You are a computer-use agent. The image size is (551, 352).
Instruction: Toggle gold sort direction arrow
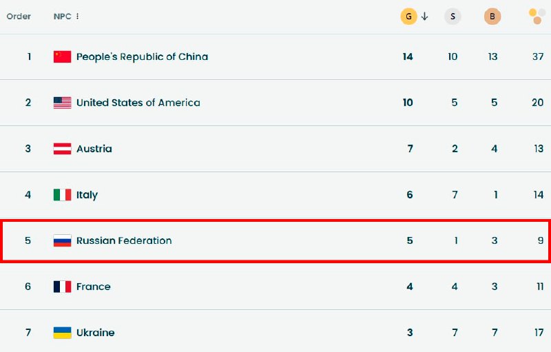(425, 17)
